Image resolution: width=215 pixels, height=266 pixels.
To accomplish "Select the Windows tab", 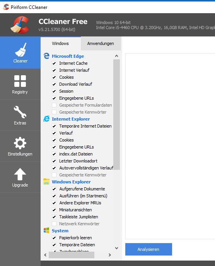I will 60,43.
